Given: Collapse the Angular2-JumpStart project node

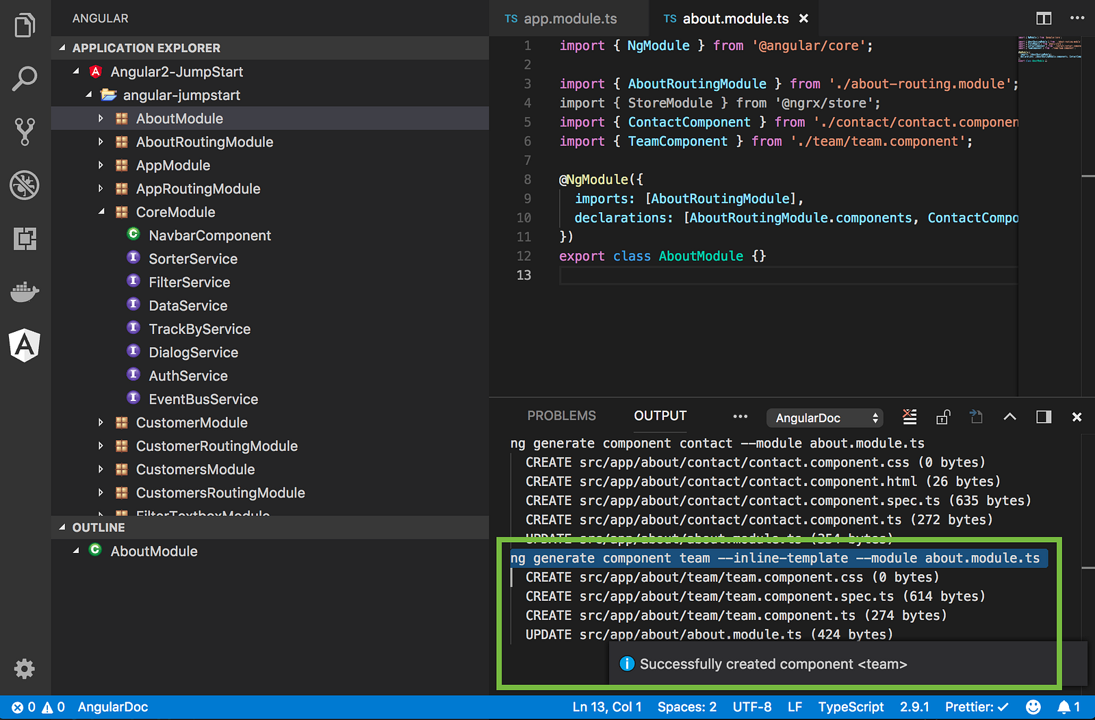Looking at the screenshot, I should coord(76,71).
